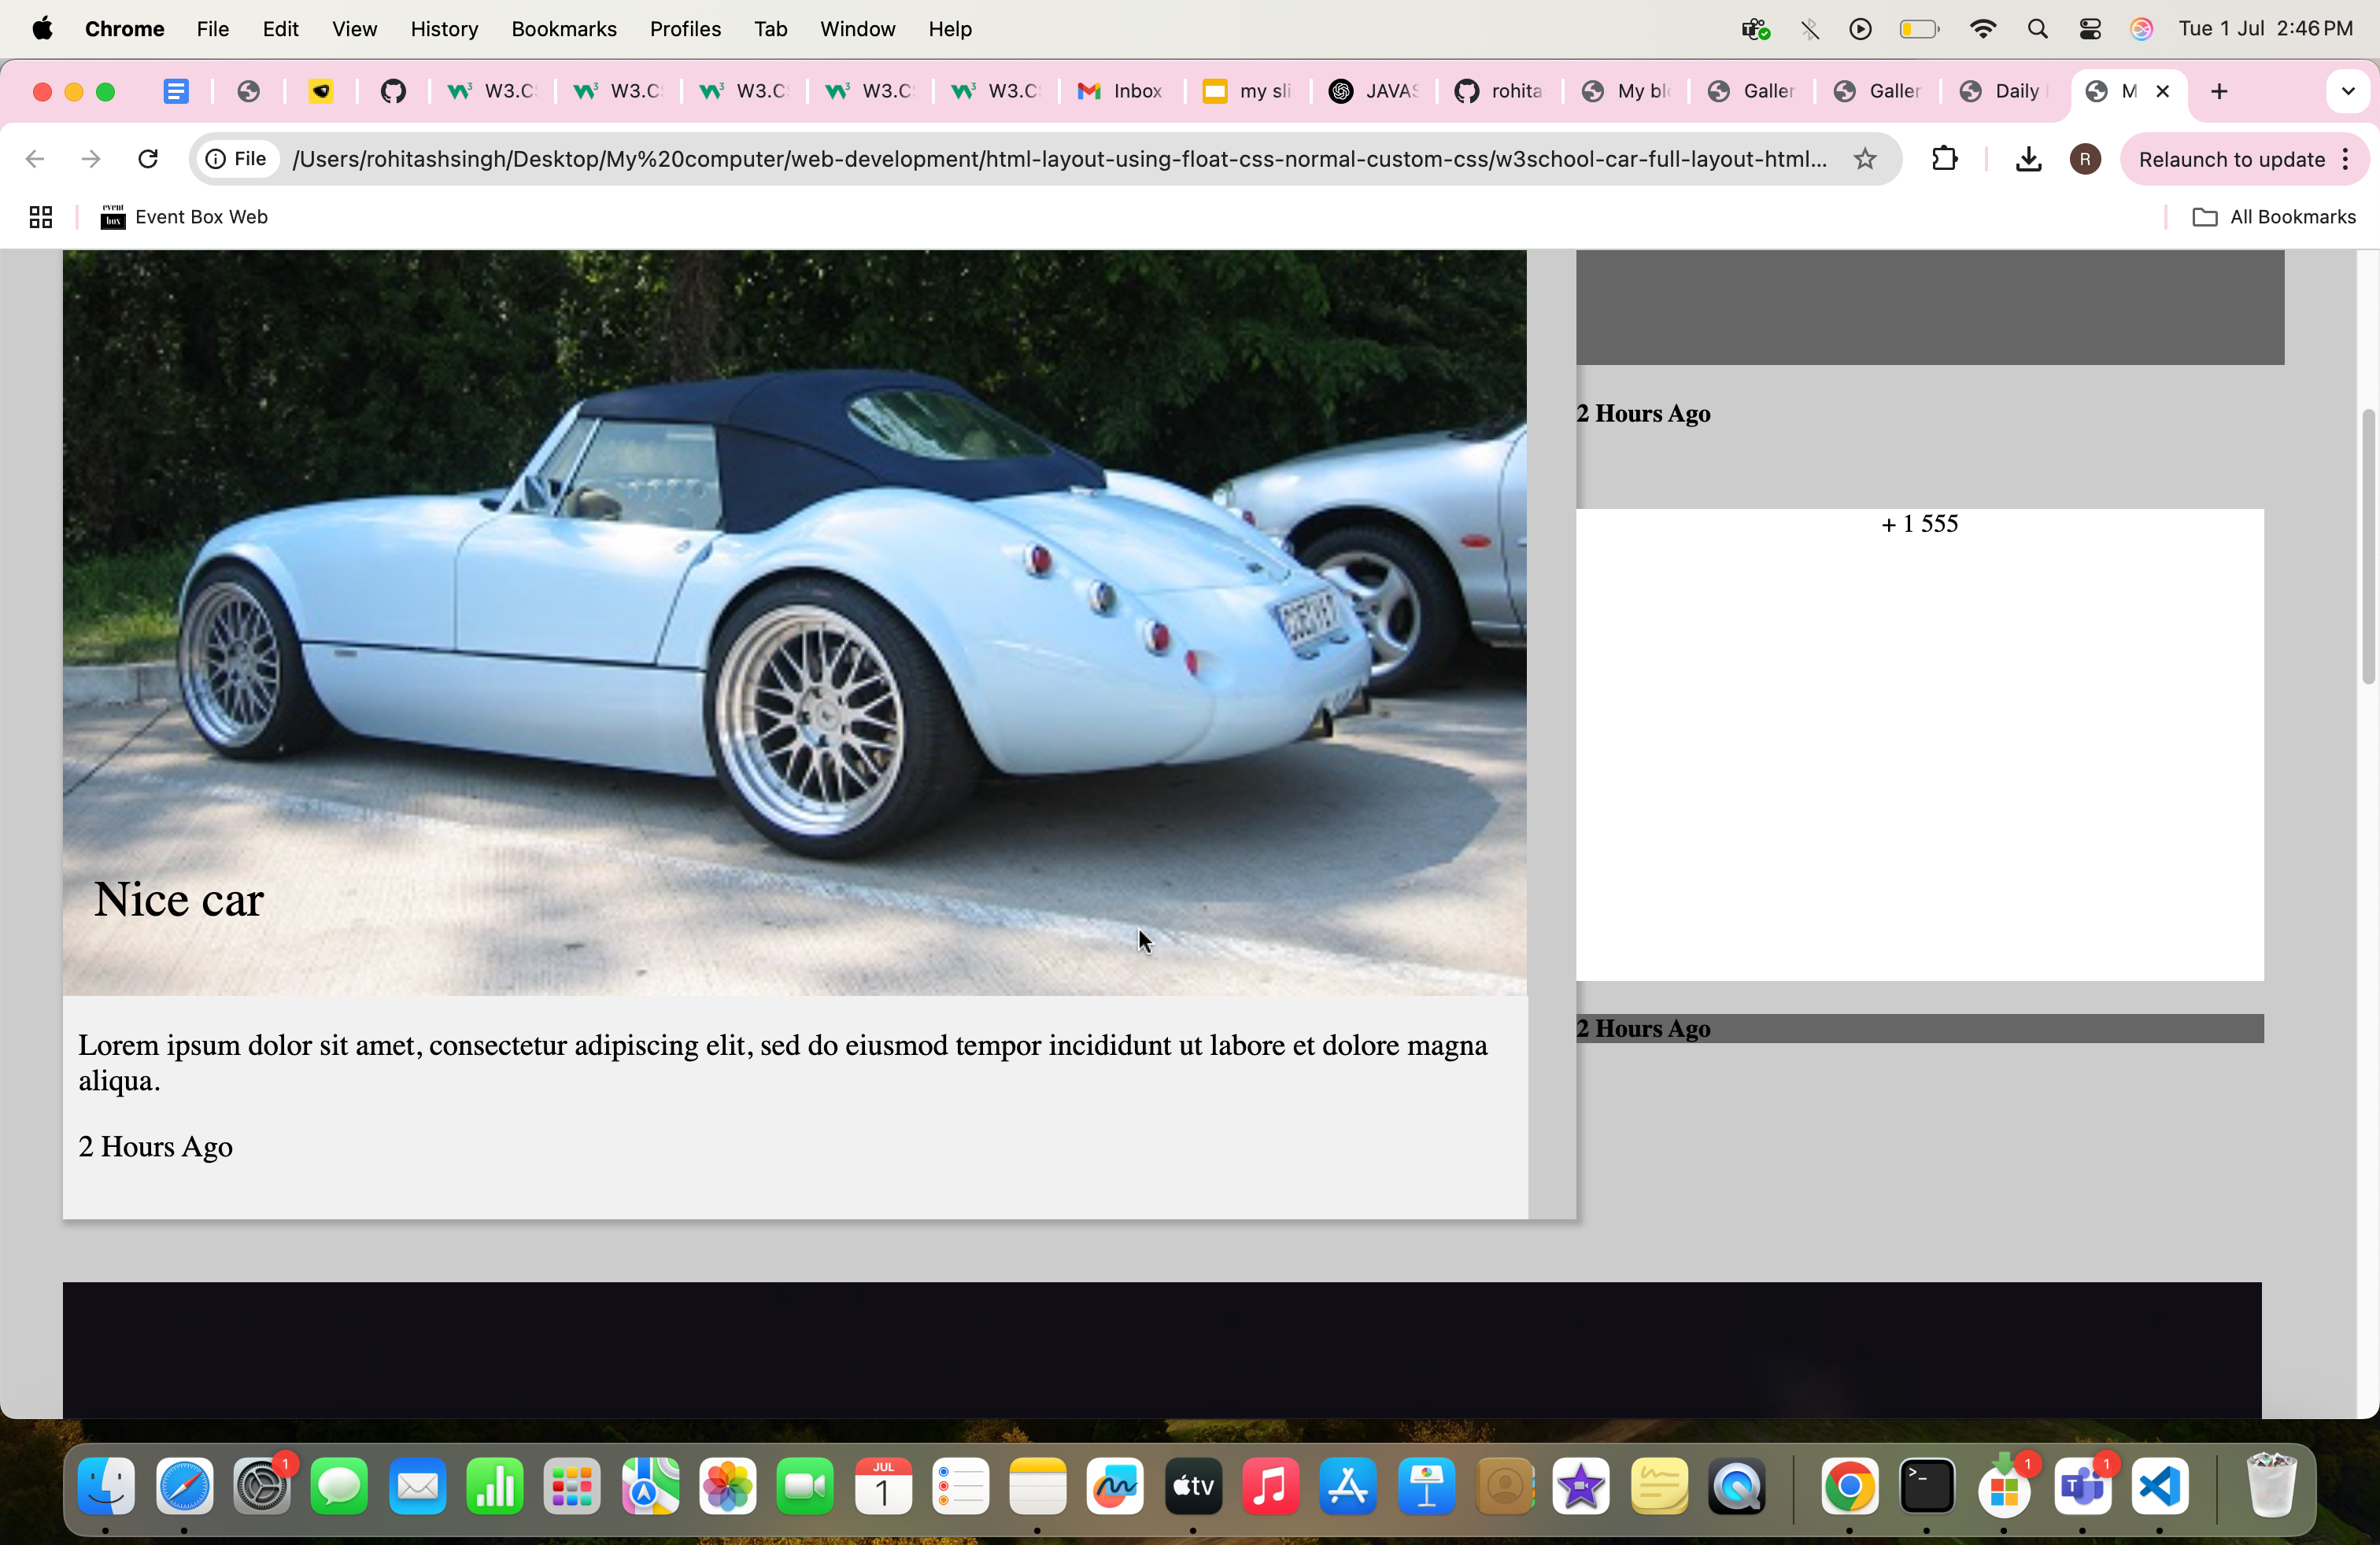Reload the current page
This screenshot has width=2380, height=1545.
(x=148, y=159)
